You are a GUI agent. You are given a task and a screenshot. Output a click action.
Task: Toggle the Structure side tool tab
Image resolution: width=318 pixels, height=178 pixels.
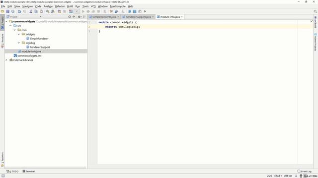(x=2, y=41)
